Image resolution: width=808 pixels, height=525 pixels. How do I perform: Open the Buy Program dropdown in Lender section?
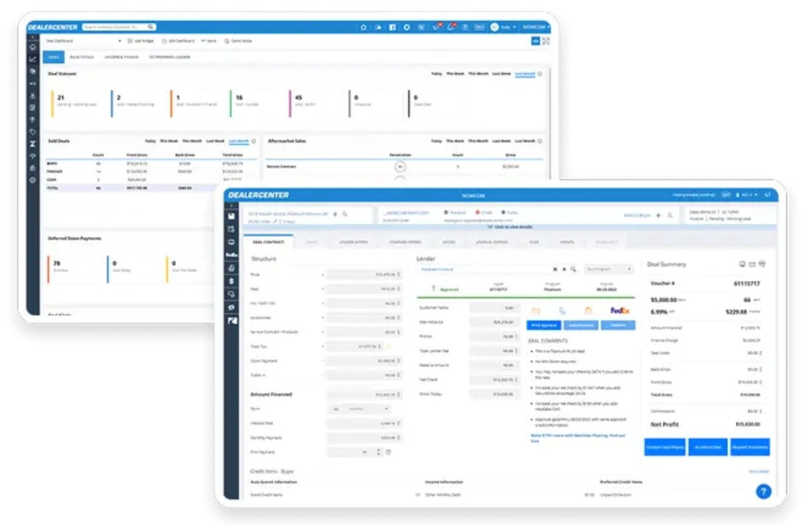609,269
